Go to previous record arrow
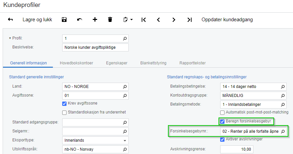The width and height of the screenshot is (293, 154). pyautogui.click(x=158, y=20)
